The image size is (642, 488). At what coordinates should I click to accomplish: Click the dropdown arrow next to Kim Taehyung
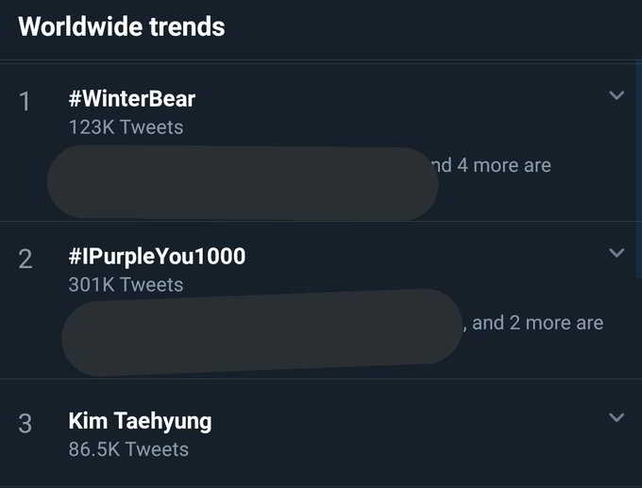pos(617,417)
